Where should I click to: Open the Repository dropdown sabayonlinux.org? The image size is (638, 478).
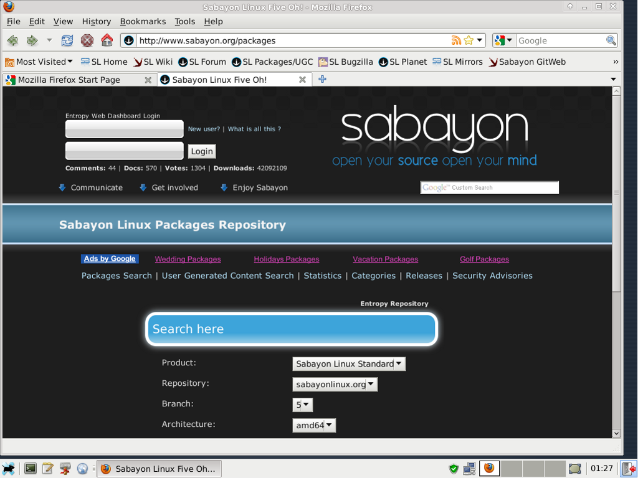point(335,384)
